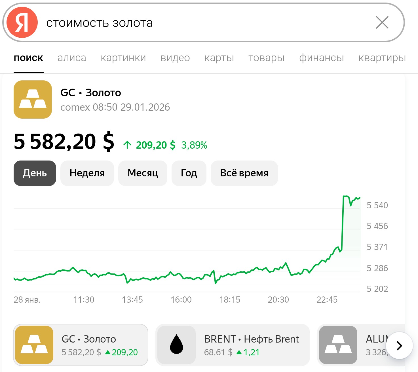The height and width of the screenshot is (372, 418).
Task: Open the карты tab
Action: point(219,58)
